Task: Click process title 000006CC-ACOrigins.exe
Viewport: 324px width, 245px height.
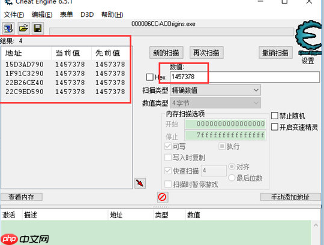Action: point(163,24)
